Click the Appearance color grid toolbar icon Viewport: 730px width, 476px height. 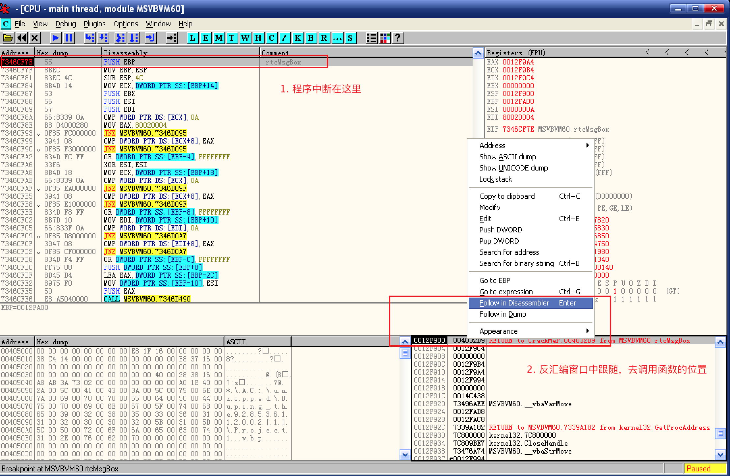pos(385,38)
